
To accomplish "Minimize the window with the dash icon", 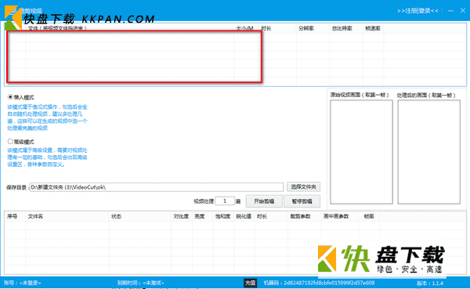I will [450, 11].
